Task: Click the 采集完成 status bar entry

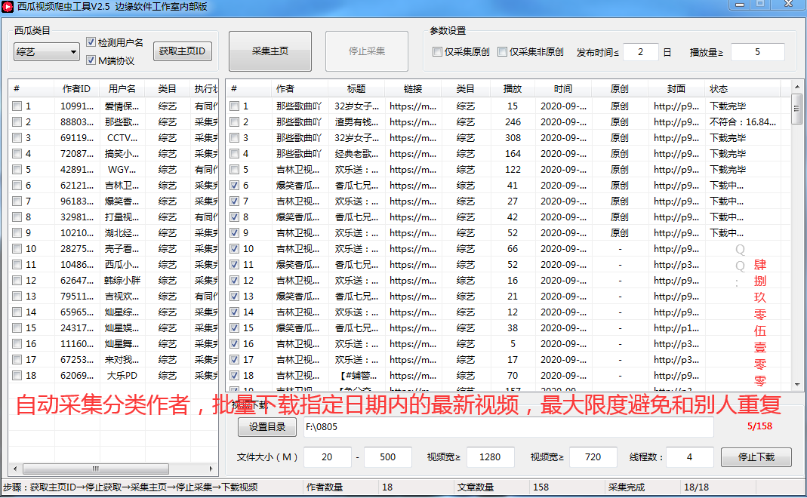Action: [x=626, y=487]
